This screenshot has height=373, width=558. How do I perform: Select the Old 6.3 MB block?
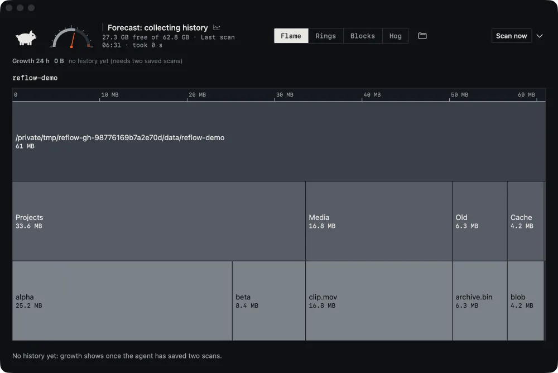click(x=480, y=221)
